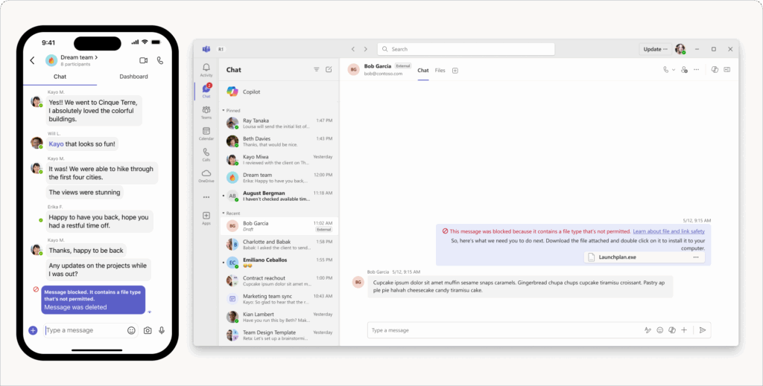763x386 pixels.
Task: Open Emiliano Ceballos chat
Action: point(279,263)
